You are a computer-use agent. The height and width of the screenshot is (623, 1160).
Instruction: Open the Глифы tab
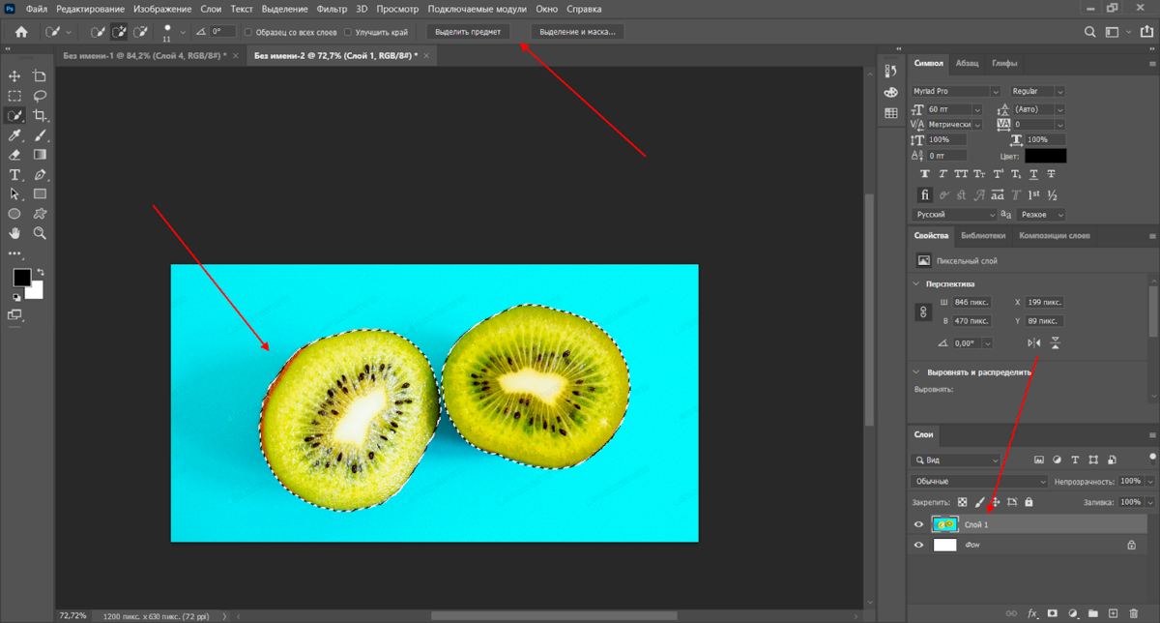click(x=1004, y=63)
